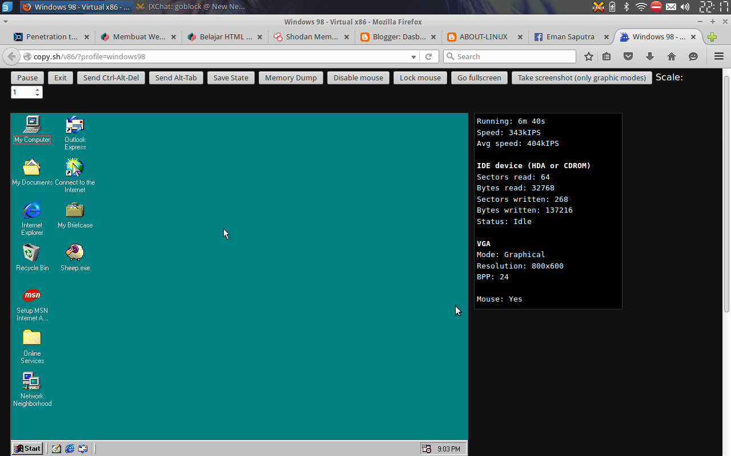The height and width of the screenshot is (456, 731).
Task: Select the Connect to the Internet icon
Action: [x=75, y=176]
